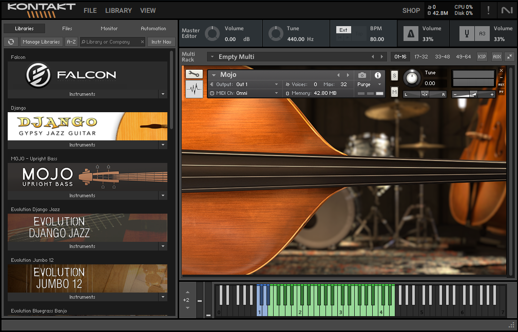Toggle the PV button on the instrument
Screen dimensions: 518x332
tap(501, 92)
